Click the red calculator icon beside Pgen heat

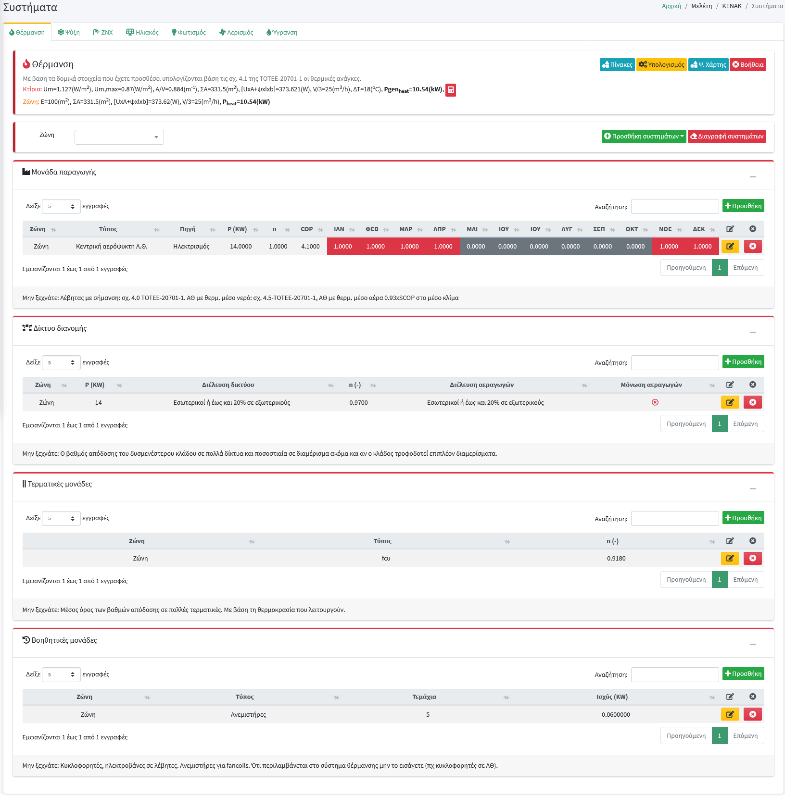[450, 90]
